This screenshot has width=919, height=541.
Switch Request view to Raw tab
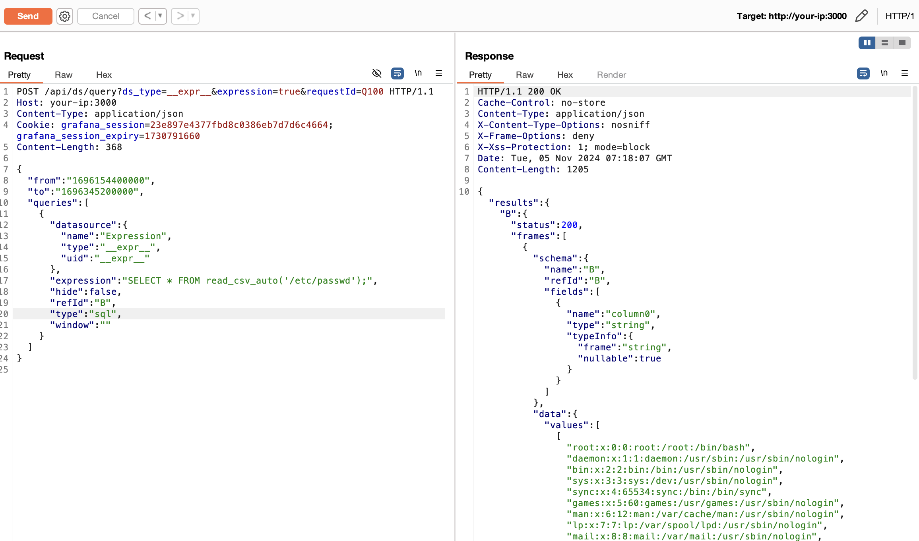point(64,75)
